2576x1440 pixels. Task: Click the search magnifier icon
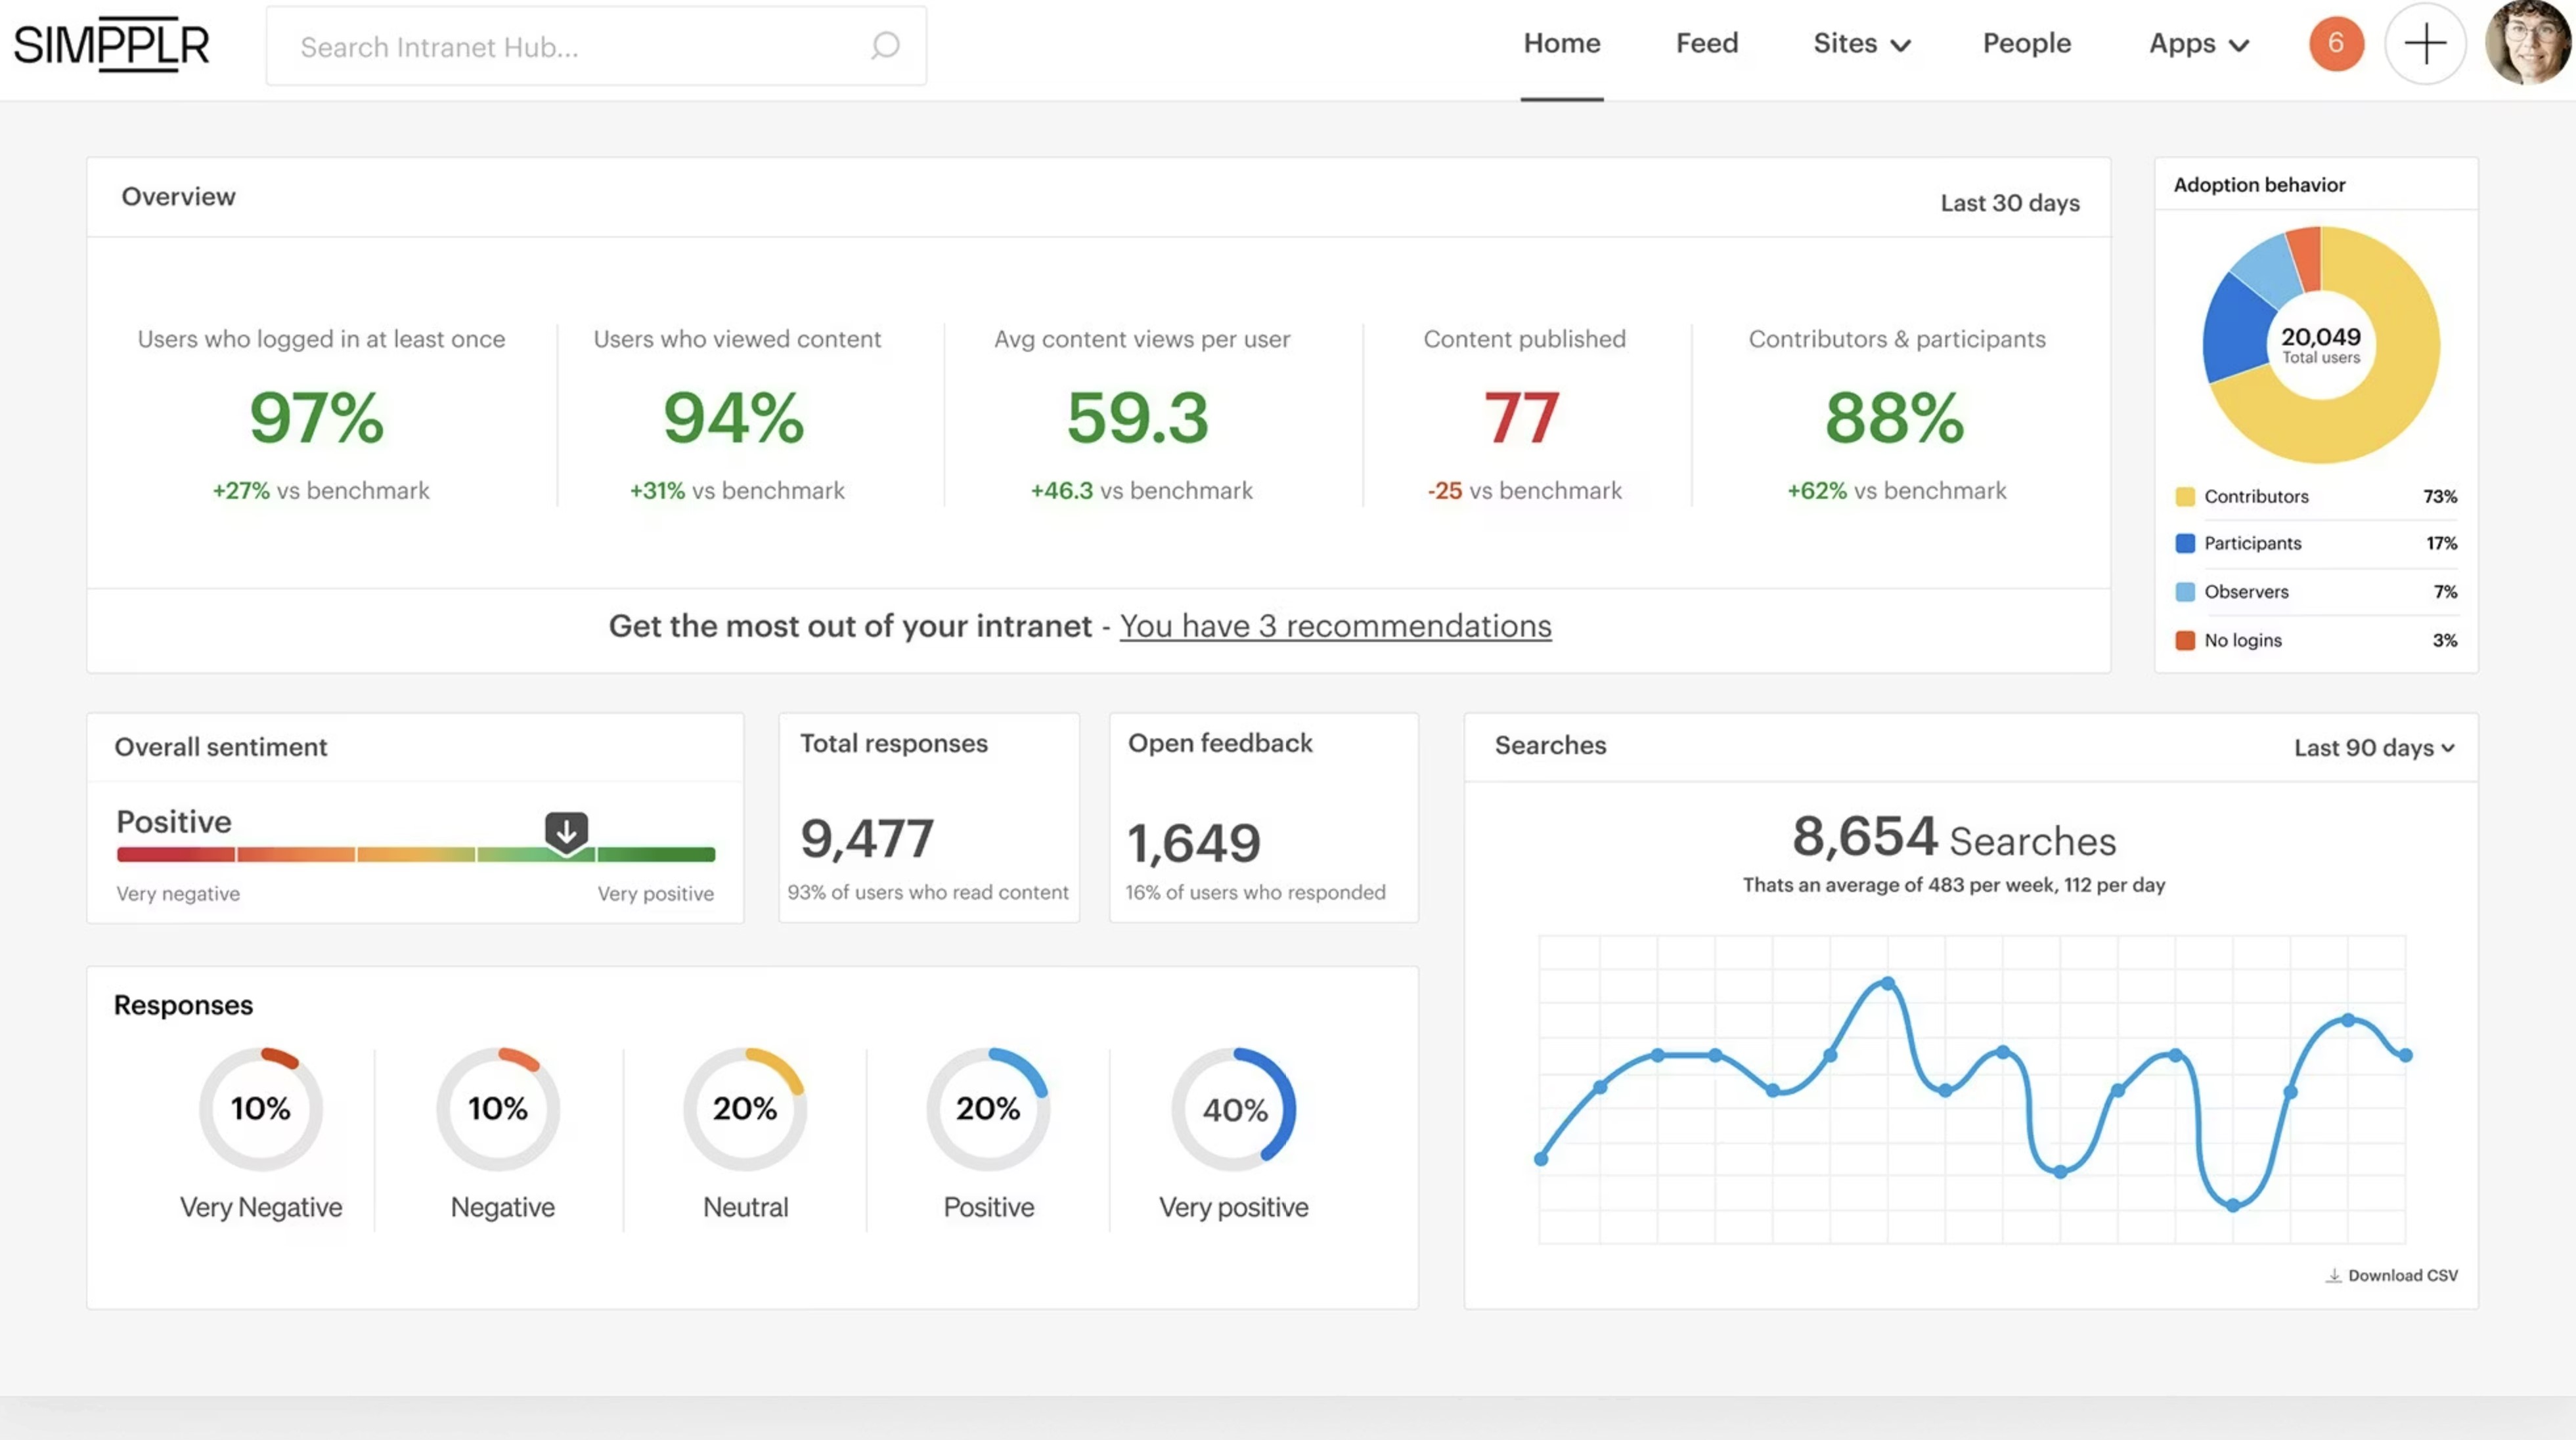point(884,46)
